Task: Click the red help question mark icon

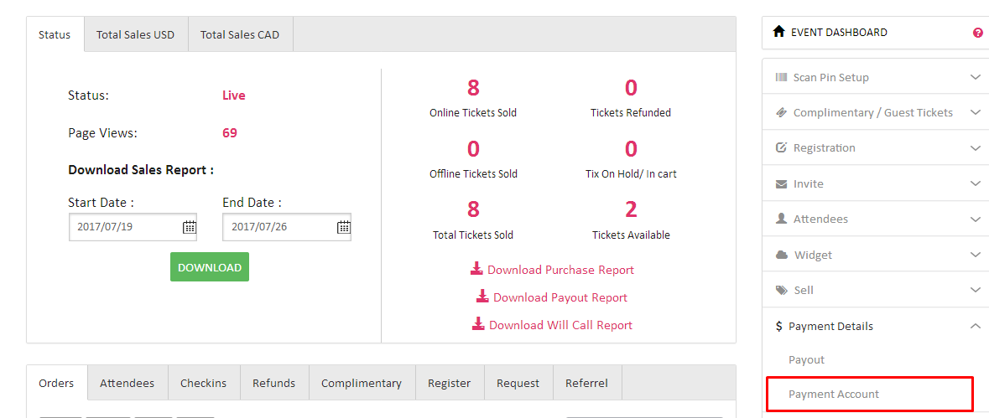Action: tap(977, 33)
